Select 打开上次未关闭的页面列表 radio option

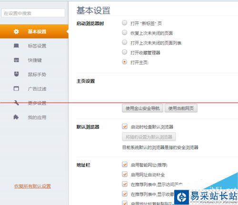(x=125, y=42)
